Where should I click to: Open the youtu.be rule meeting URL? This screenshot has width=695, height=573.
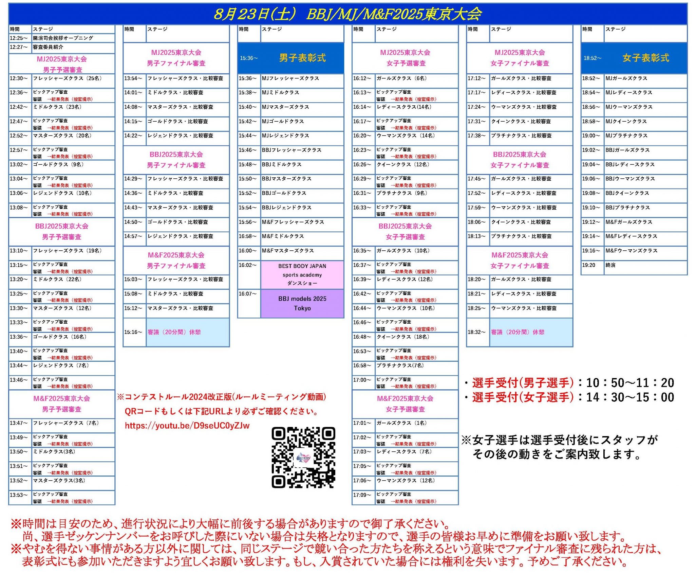coord(187,426)
